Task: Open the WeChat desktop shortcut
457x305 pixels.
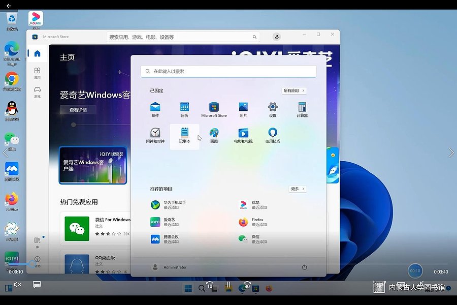Action: pyautogui.click(x=12, y=141)
